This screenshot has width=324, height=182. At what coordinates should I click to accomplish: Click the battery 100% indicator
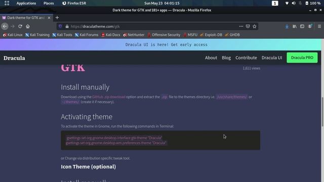point(313,4)
